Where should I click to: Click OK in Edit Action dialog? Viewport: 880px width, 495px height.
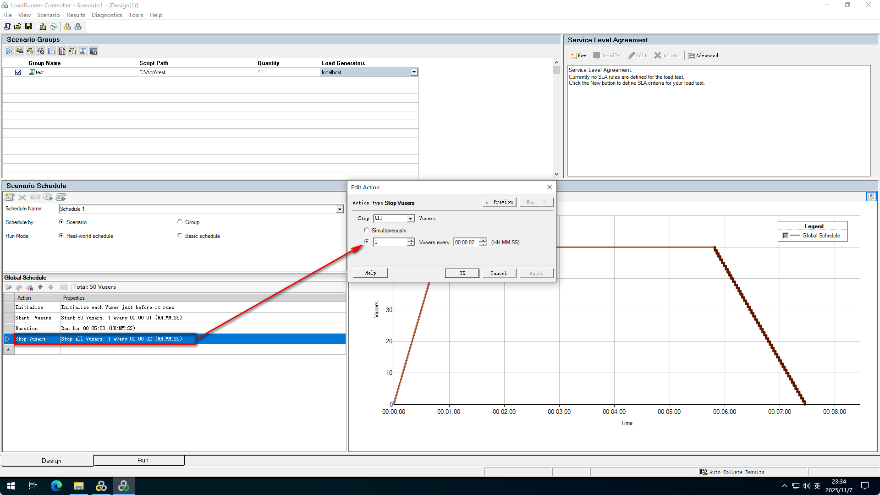point(462,273)
